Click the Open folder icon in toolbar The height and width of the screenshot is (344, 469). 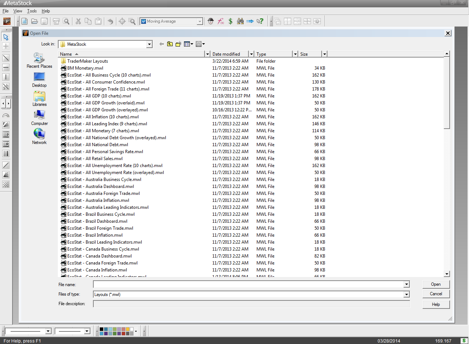pos(34,21)
